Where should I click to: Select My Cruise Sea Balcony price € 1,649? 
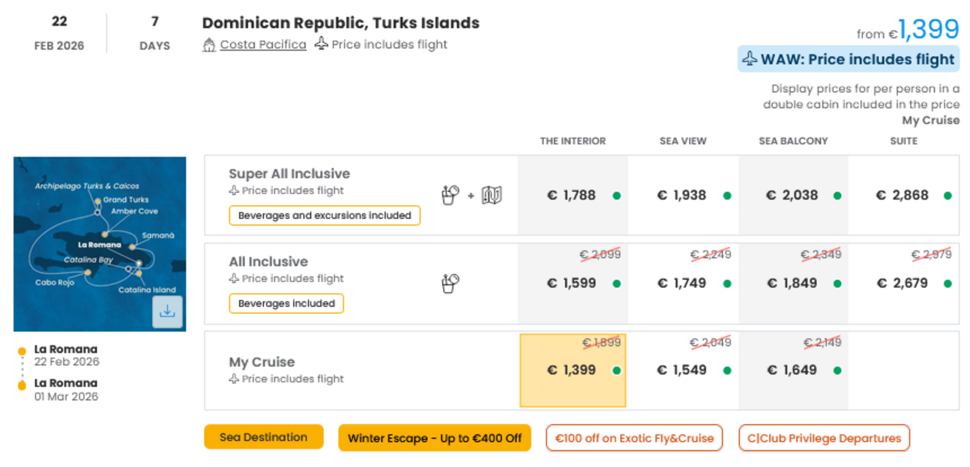pyautogui.click(x=793, y=370)
